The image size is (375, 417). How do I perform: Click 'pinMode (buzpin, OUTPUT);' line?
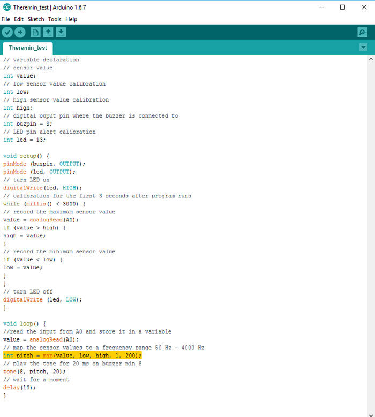point(44,164)
